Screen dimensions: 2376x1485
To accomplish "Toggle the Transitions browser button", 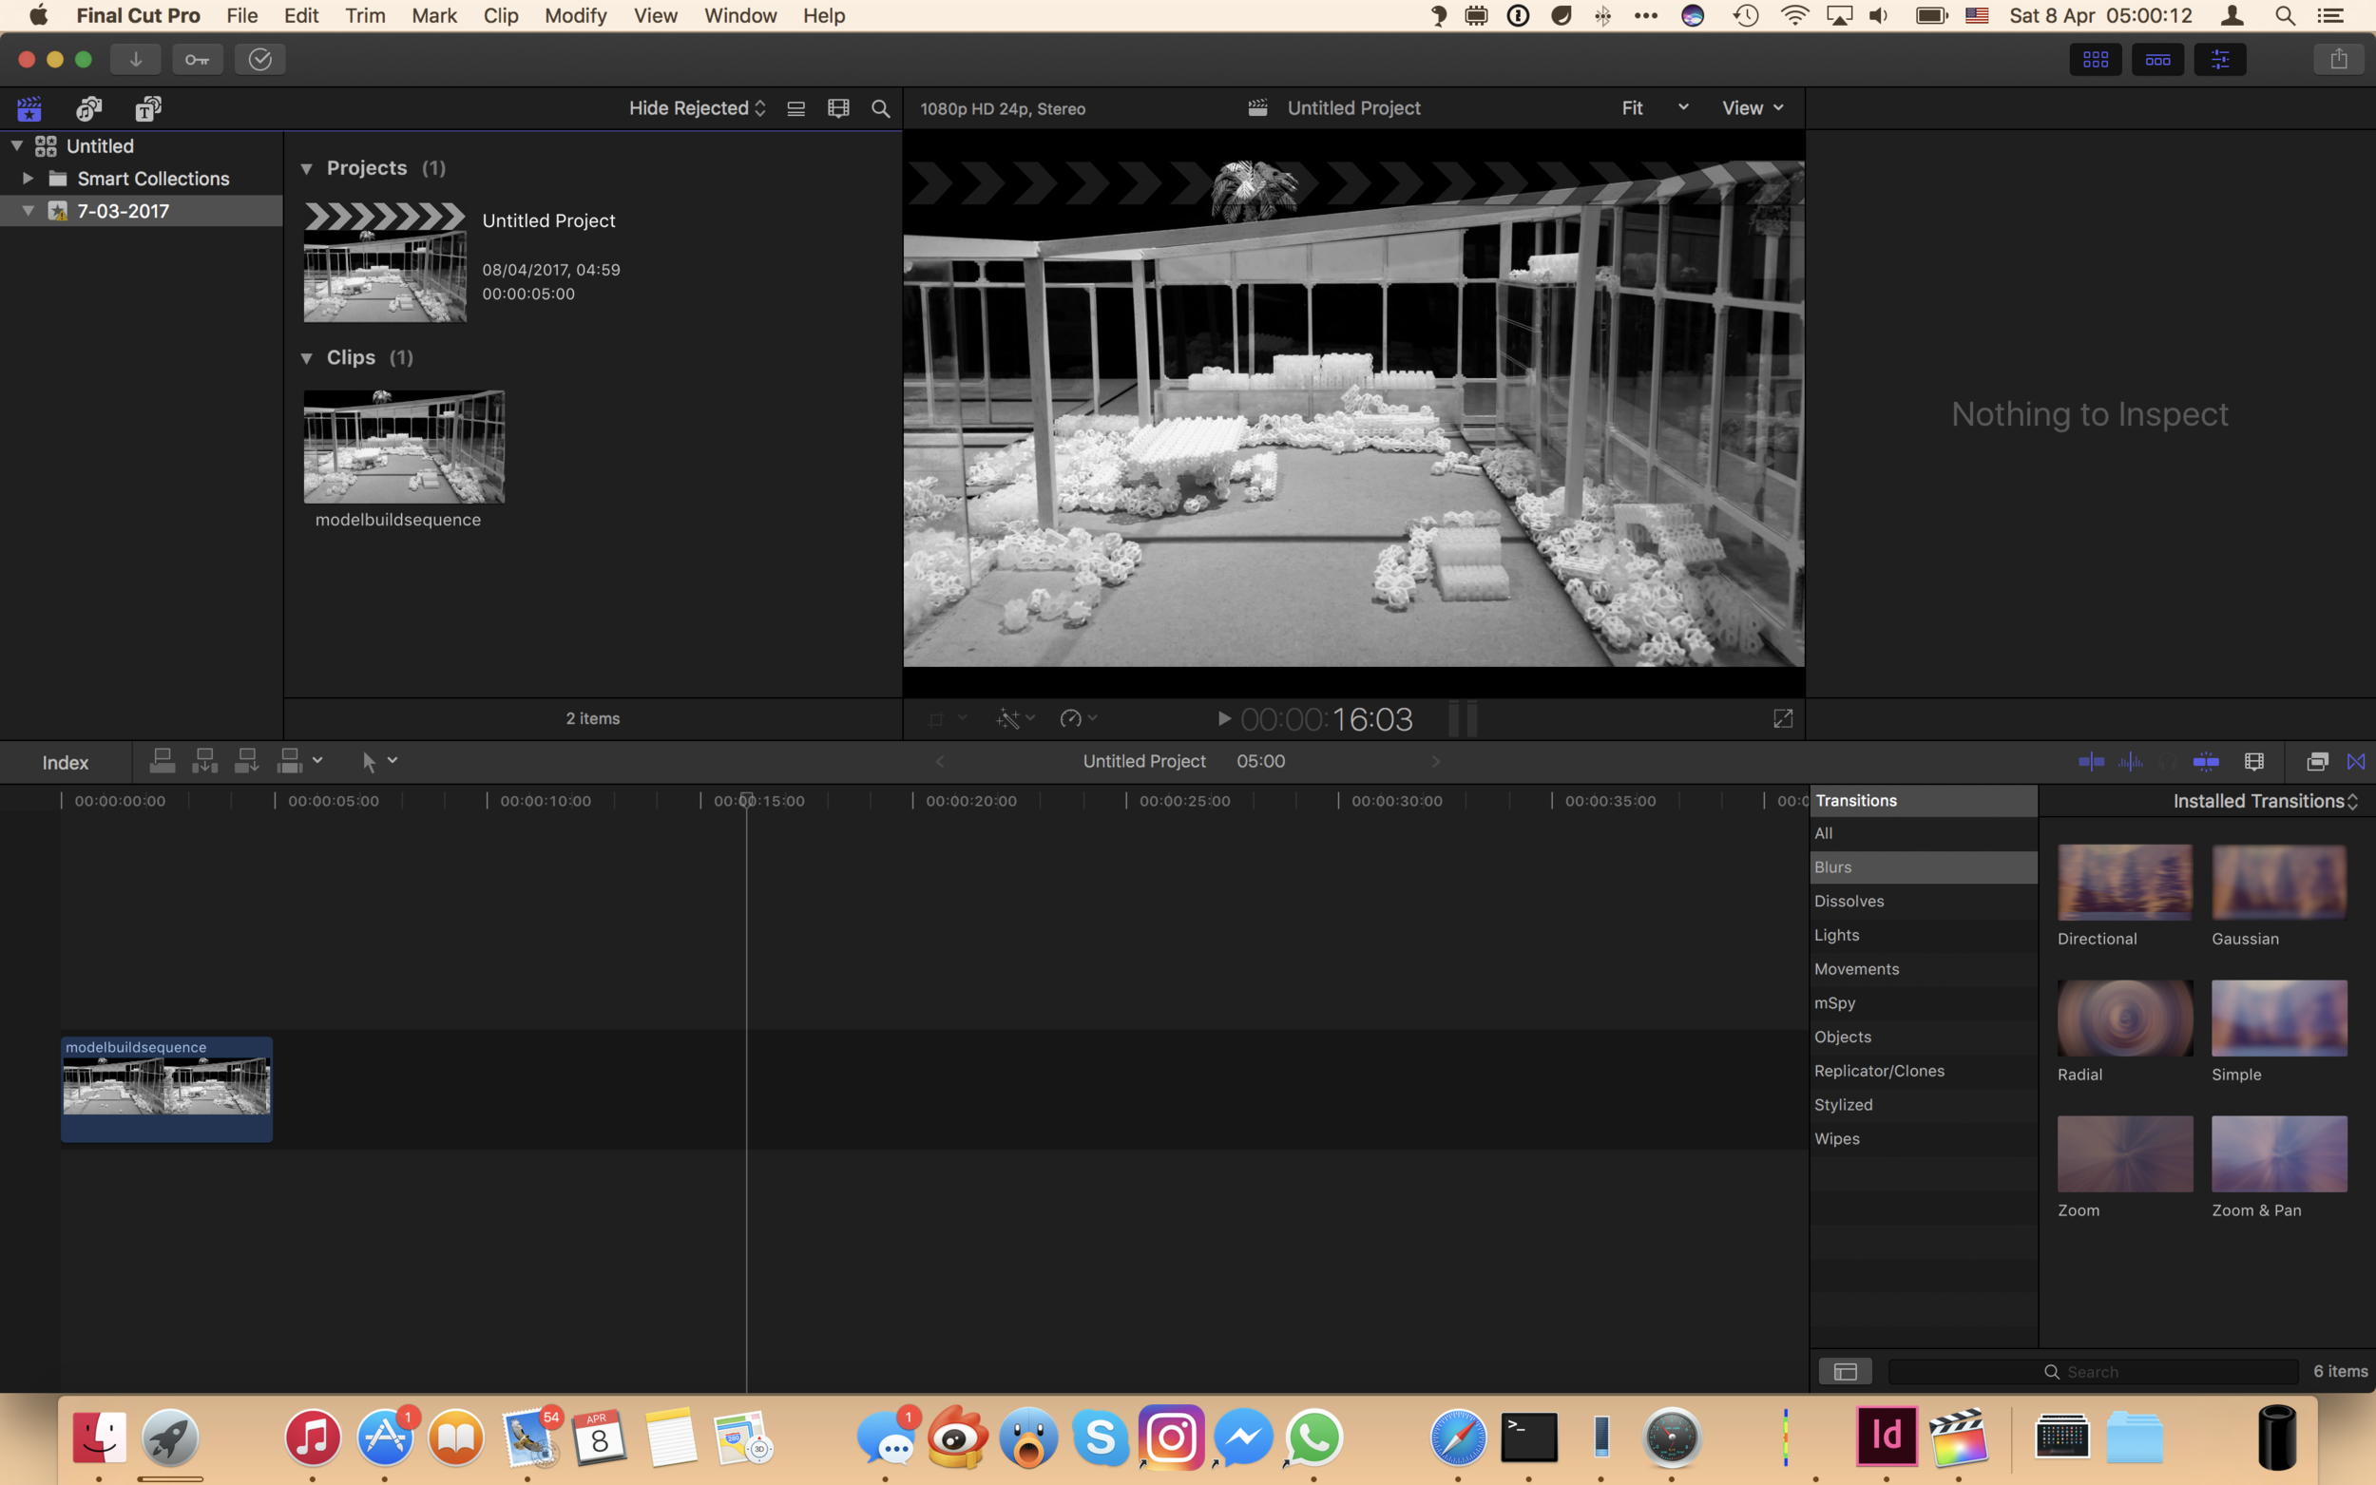I will point(2355,762).
